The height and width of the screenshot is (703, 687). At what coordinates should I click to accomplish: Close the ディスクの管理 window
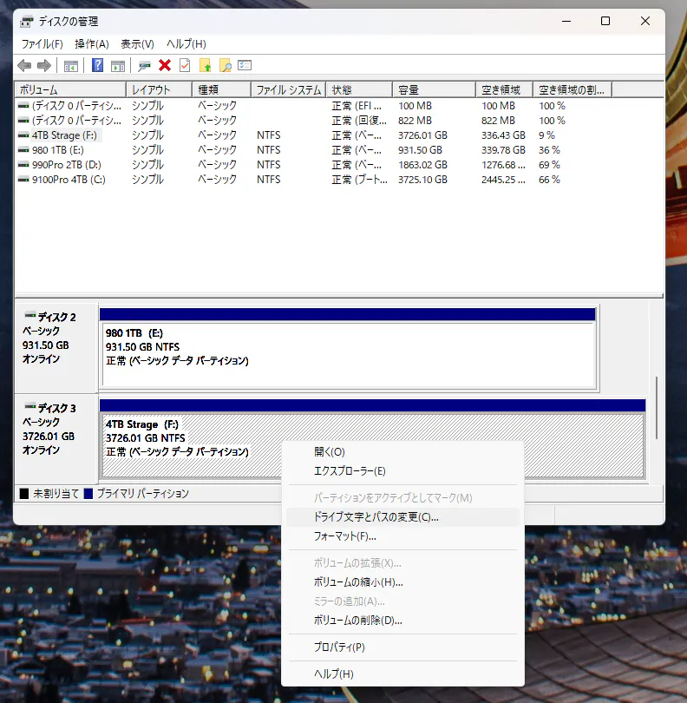[x=644, y=21]
